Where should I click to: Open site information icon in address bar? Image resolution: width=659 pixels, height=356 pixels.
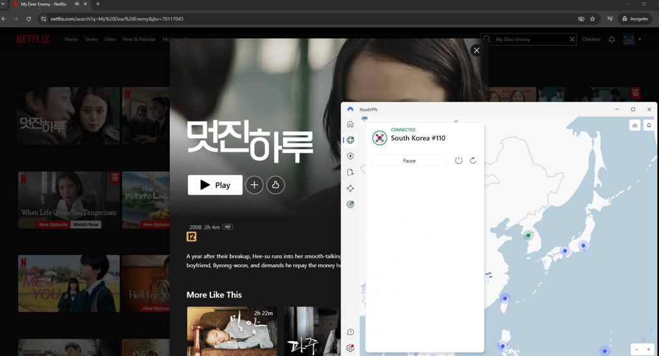coord(43,19)
